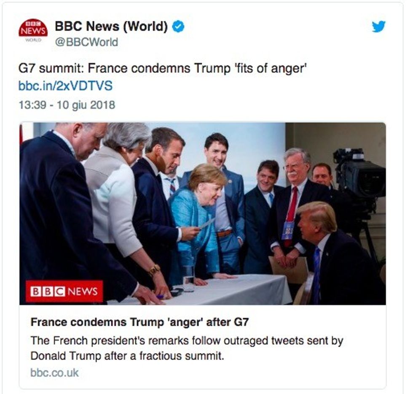Open the BBC News (World) account name

pyautogui.click(x=111, y=27)
